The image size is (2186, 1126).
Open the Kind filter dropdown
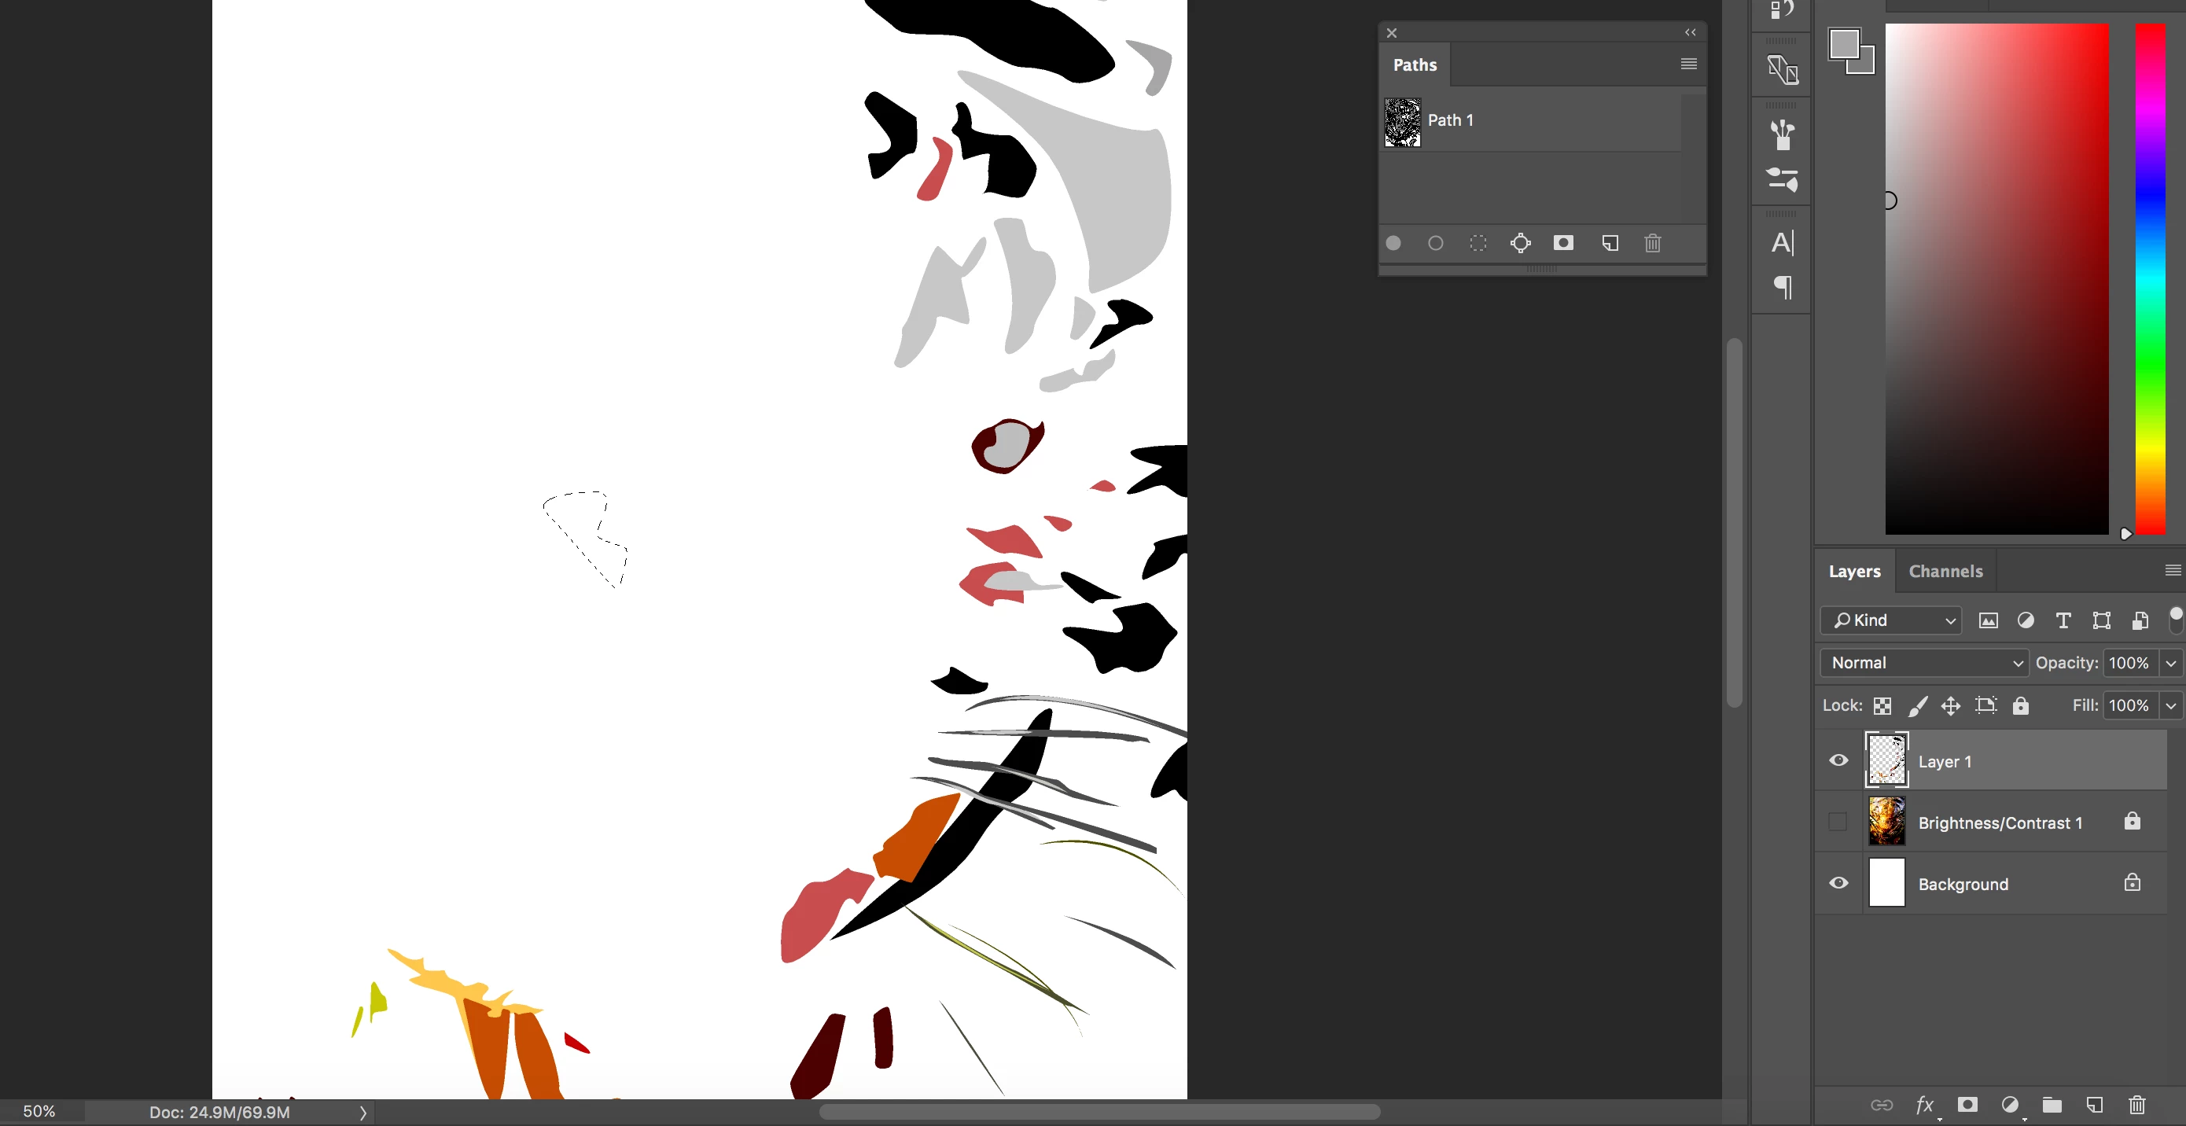pyautogui.click(x=1890, y=620)
